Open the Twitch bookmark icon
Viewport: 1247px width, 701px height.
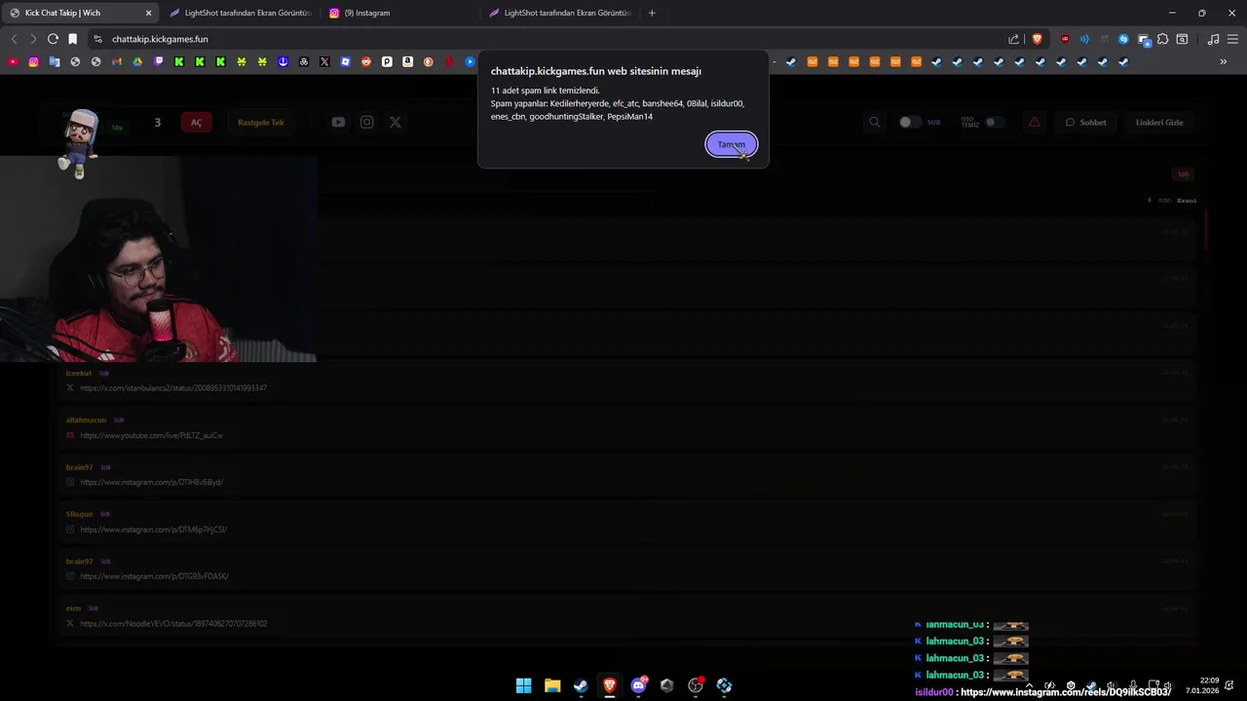(159, 61)
